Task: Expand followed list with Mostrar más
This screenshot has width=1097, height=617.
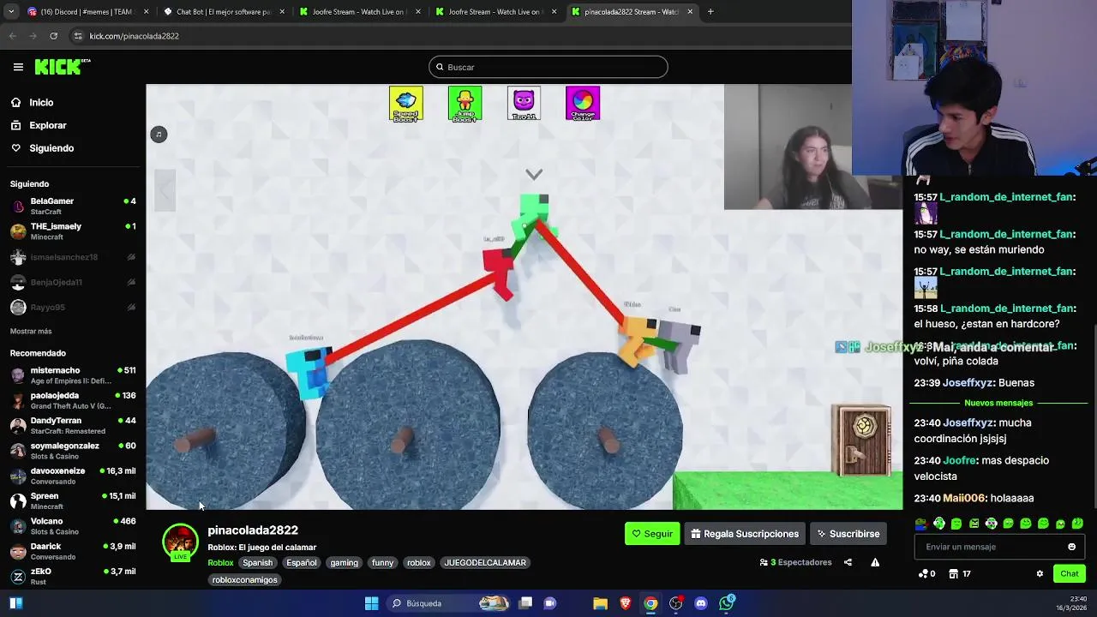Action: (x=31, y=331)
